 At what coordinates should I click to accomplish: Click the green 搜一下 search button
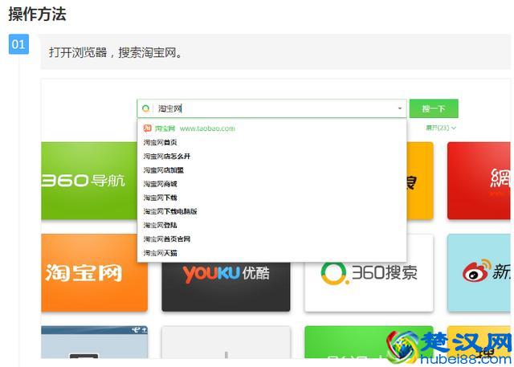[x=434, y=108]
